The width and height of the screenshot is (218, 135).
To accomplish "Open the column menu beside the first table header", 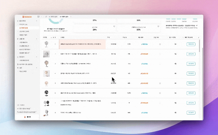I will (x=51, y=37).
